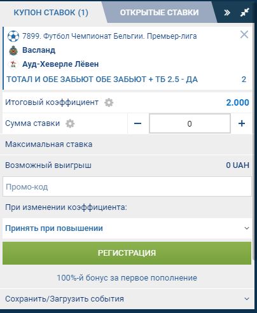The image size is (257, 313).
Task: Switch to Открытые ставки tab
Action: click(160, 13)
